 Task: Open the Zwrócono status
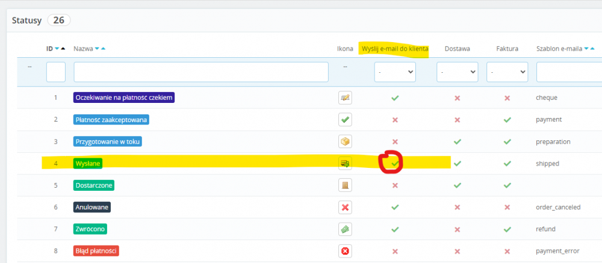[90, 229]
